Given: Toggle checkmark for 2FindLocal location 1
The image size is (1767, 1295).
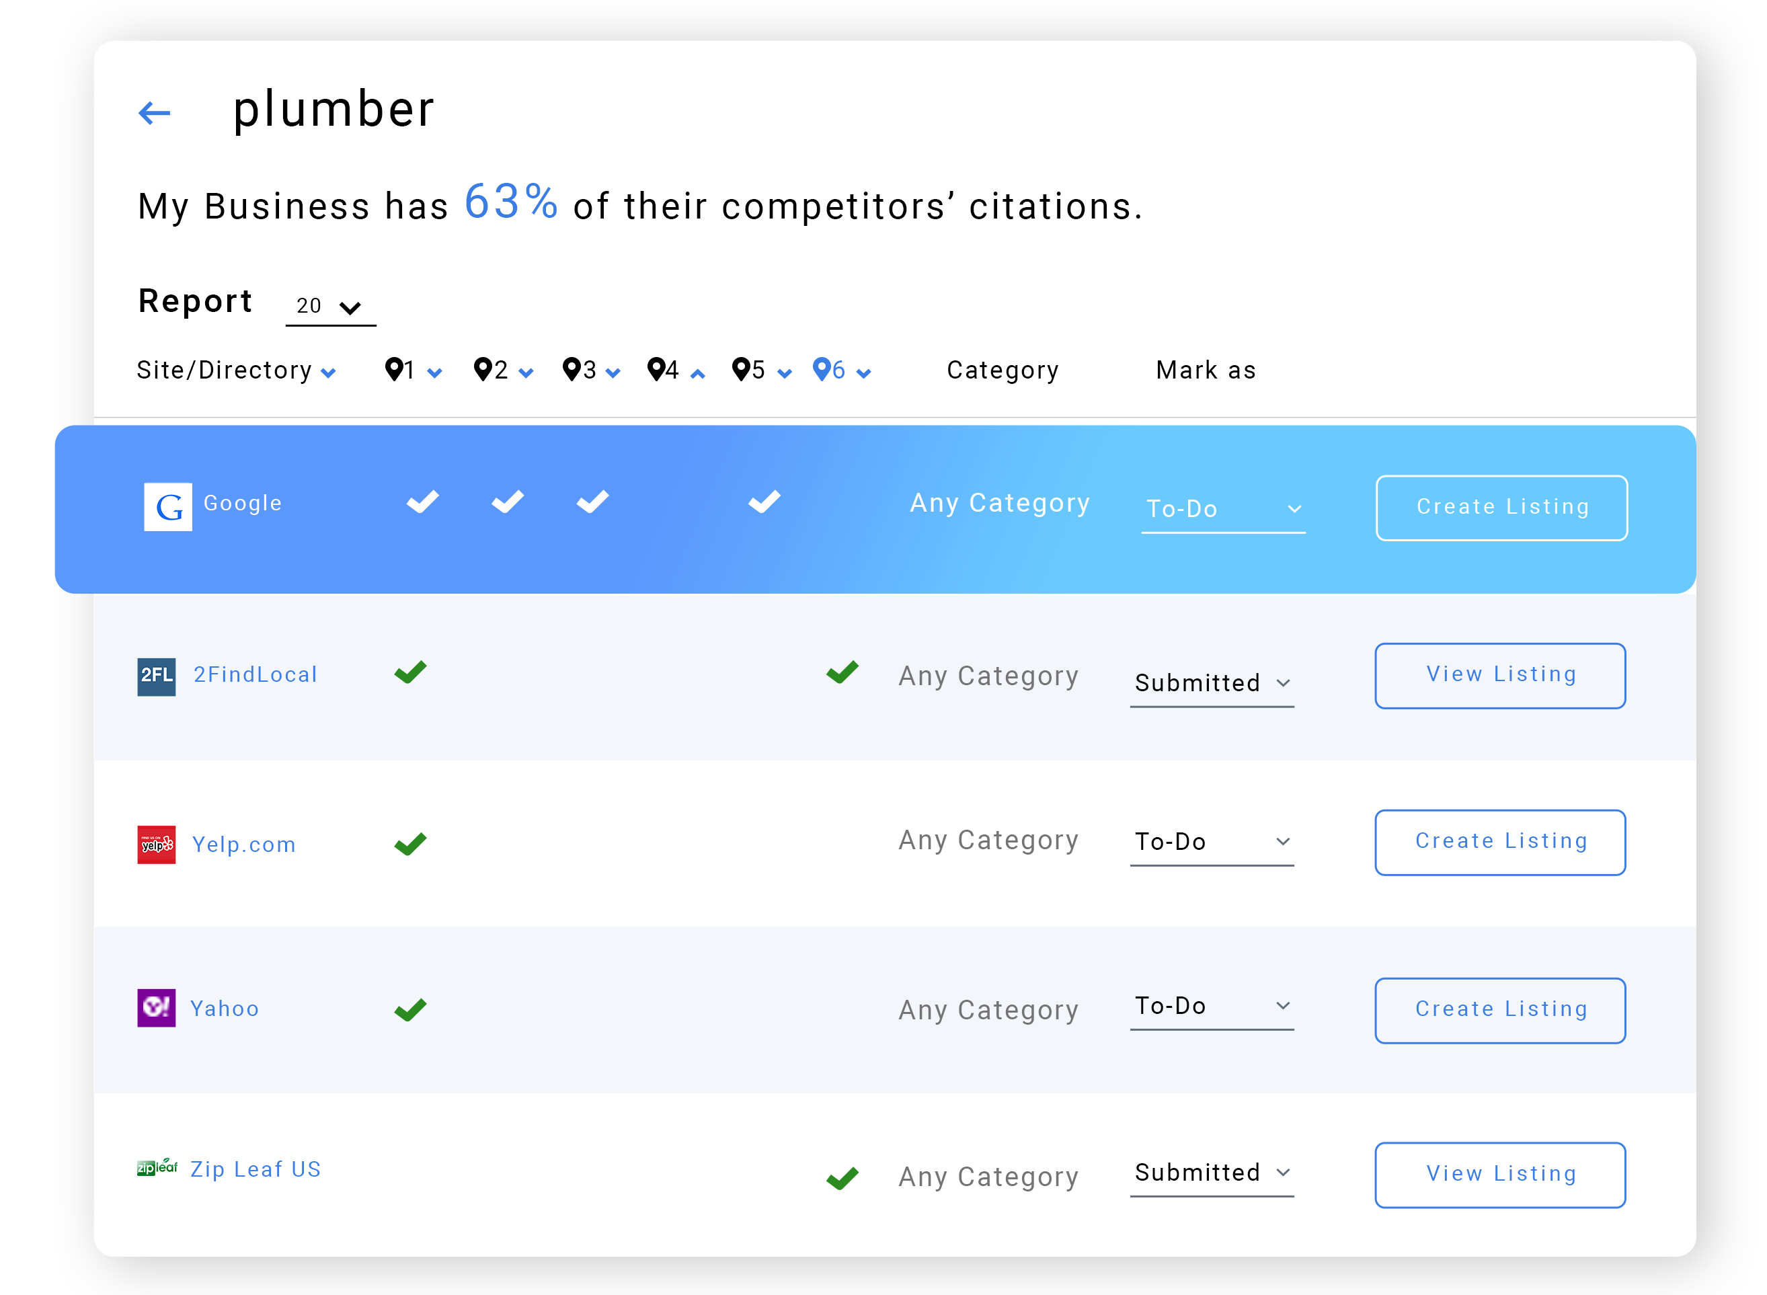Looking at the screenshot, I should point(410,674).
